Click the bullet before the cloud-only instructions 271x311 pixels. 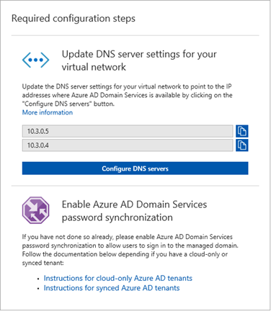pos(38,279)
